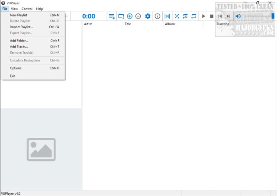Mute audio with the speaker icon
This screenshot has width=277, height=196.
tap(238, 16)
